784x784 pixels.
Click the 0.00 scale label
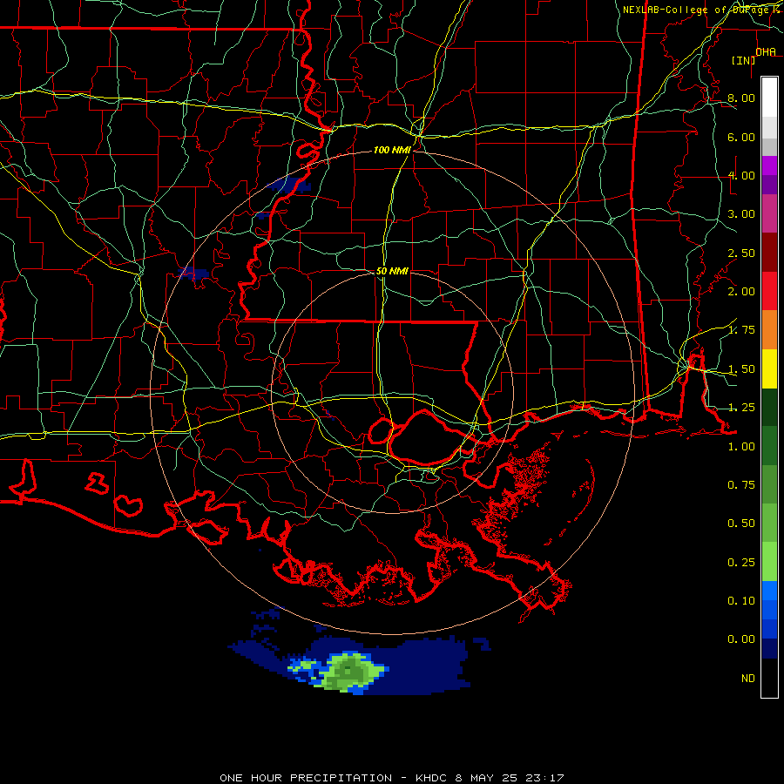[741, 639]
